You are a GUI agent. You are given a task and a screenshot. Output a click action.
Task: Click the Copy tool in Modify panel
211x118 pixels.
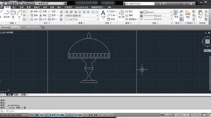(x=34, y=15)
